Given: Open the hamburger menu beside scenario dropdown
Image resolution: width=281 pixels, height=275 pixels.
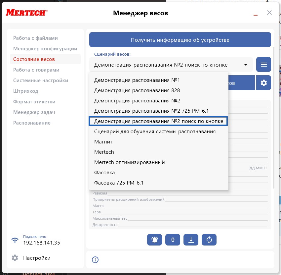Looking at the screenshot, I should pyautogui.click(x=263, y=65).
